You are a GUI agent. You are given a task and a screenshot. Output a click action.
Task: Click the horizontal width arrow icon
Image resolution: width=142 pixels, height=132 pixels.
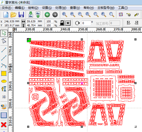point(23,22)
